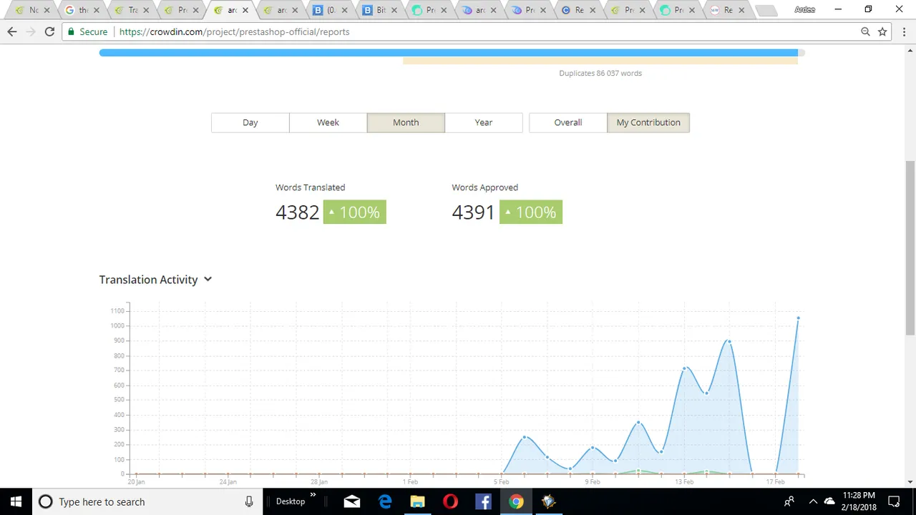Show hidden system tray icons

[813, 501]
